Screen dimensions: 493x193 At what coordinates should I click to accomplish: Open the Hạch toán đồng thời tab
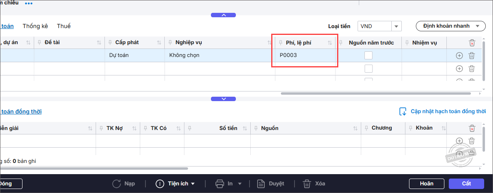pyautogui.click(x=21, y=112)
